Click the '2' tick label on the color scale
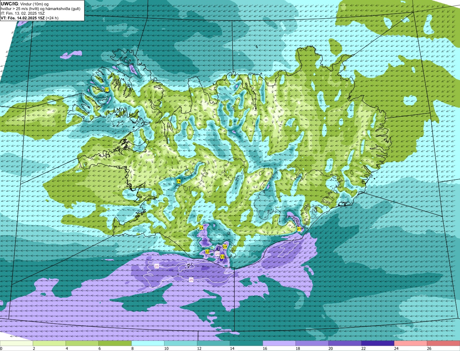Viewport: 460px width, 351px height. (x=33, y=348)
